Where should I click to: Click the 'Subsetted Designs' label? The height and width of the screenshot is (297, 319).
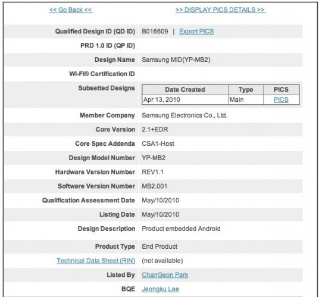click(107, 88)
